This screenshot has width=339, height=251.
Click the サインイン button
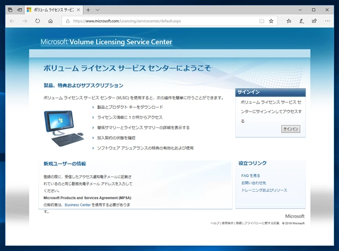pos(290,129)
